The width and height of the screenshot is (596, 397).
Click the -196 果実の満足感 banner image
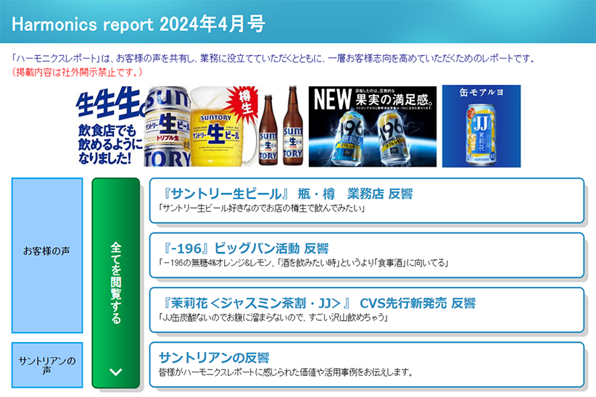pyautogui.click(x=373, y=127)
